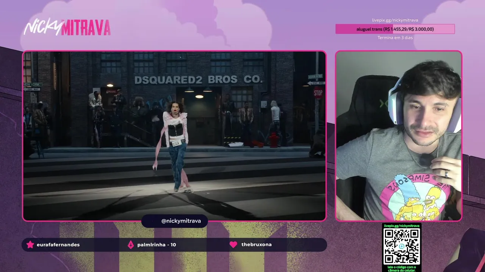Click the fashion show video feed

[174, 136]
